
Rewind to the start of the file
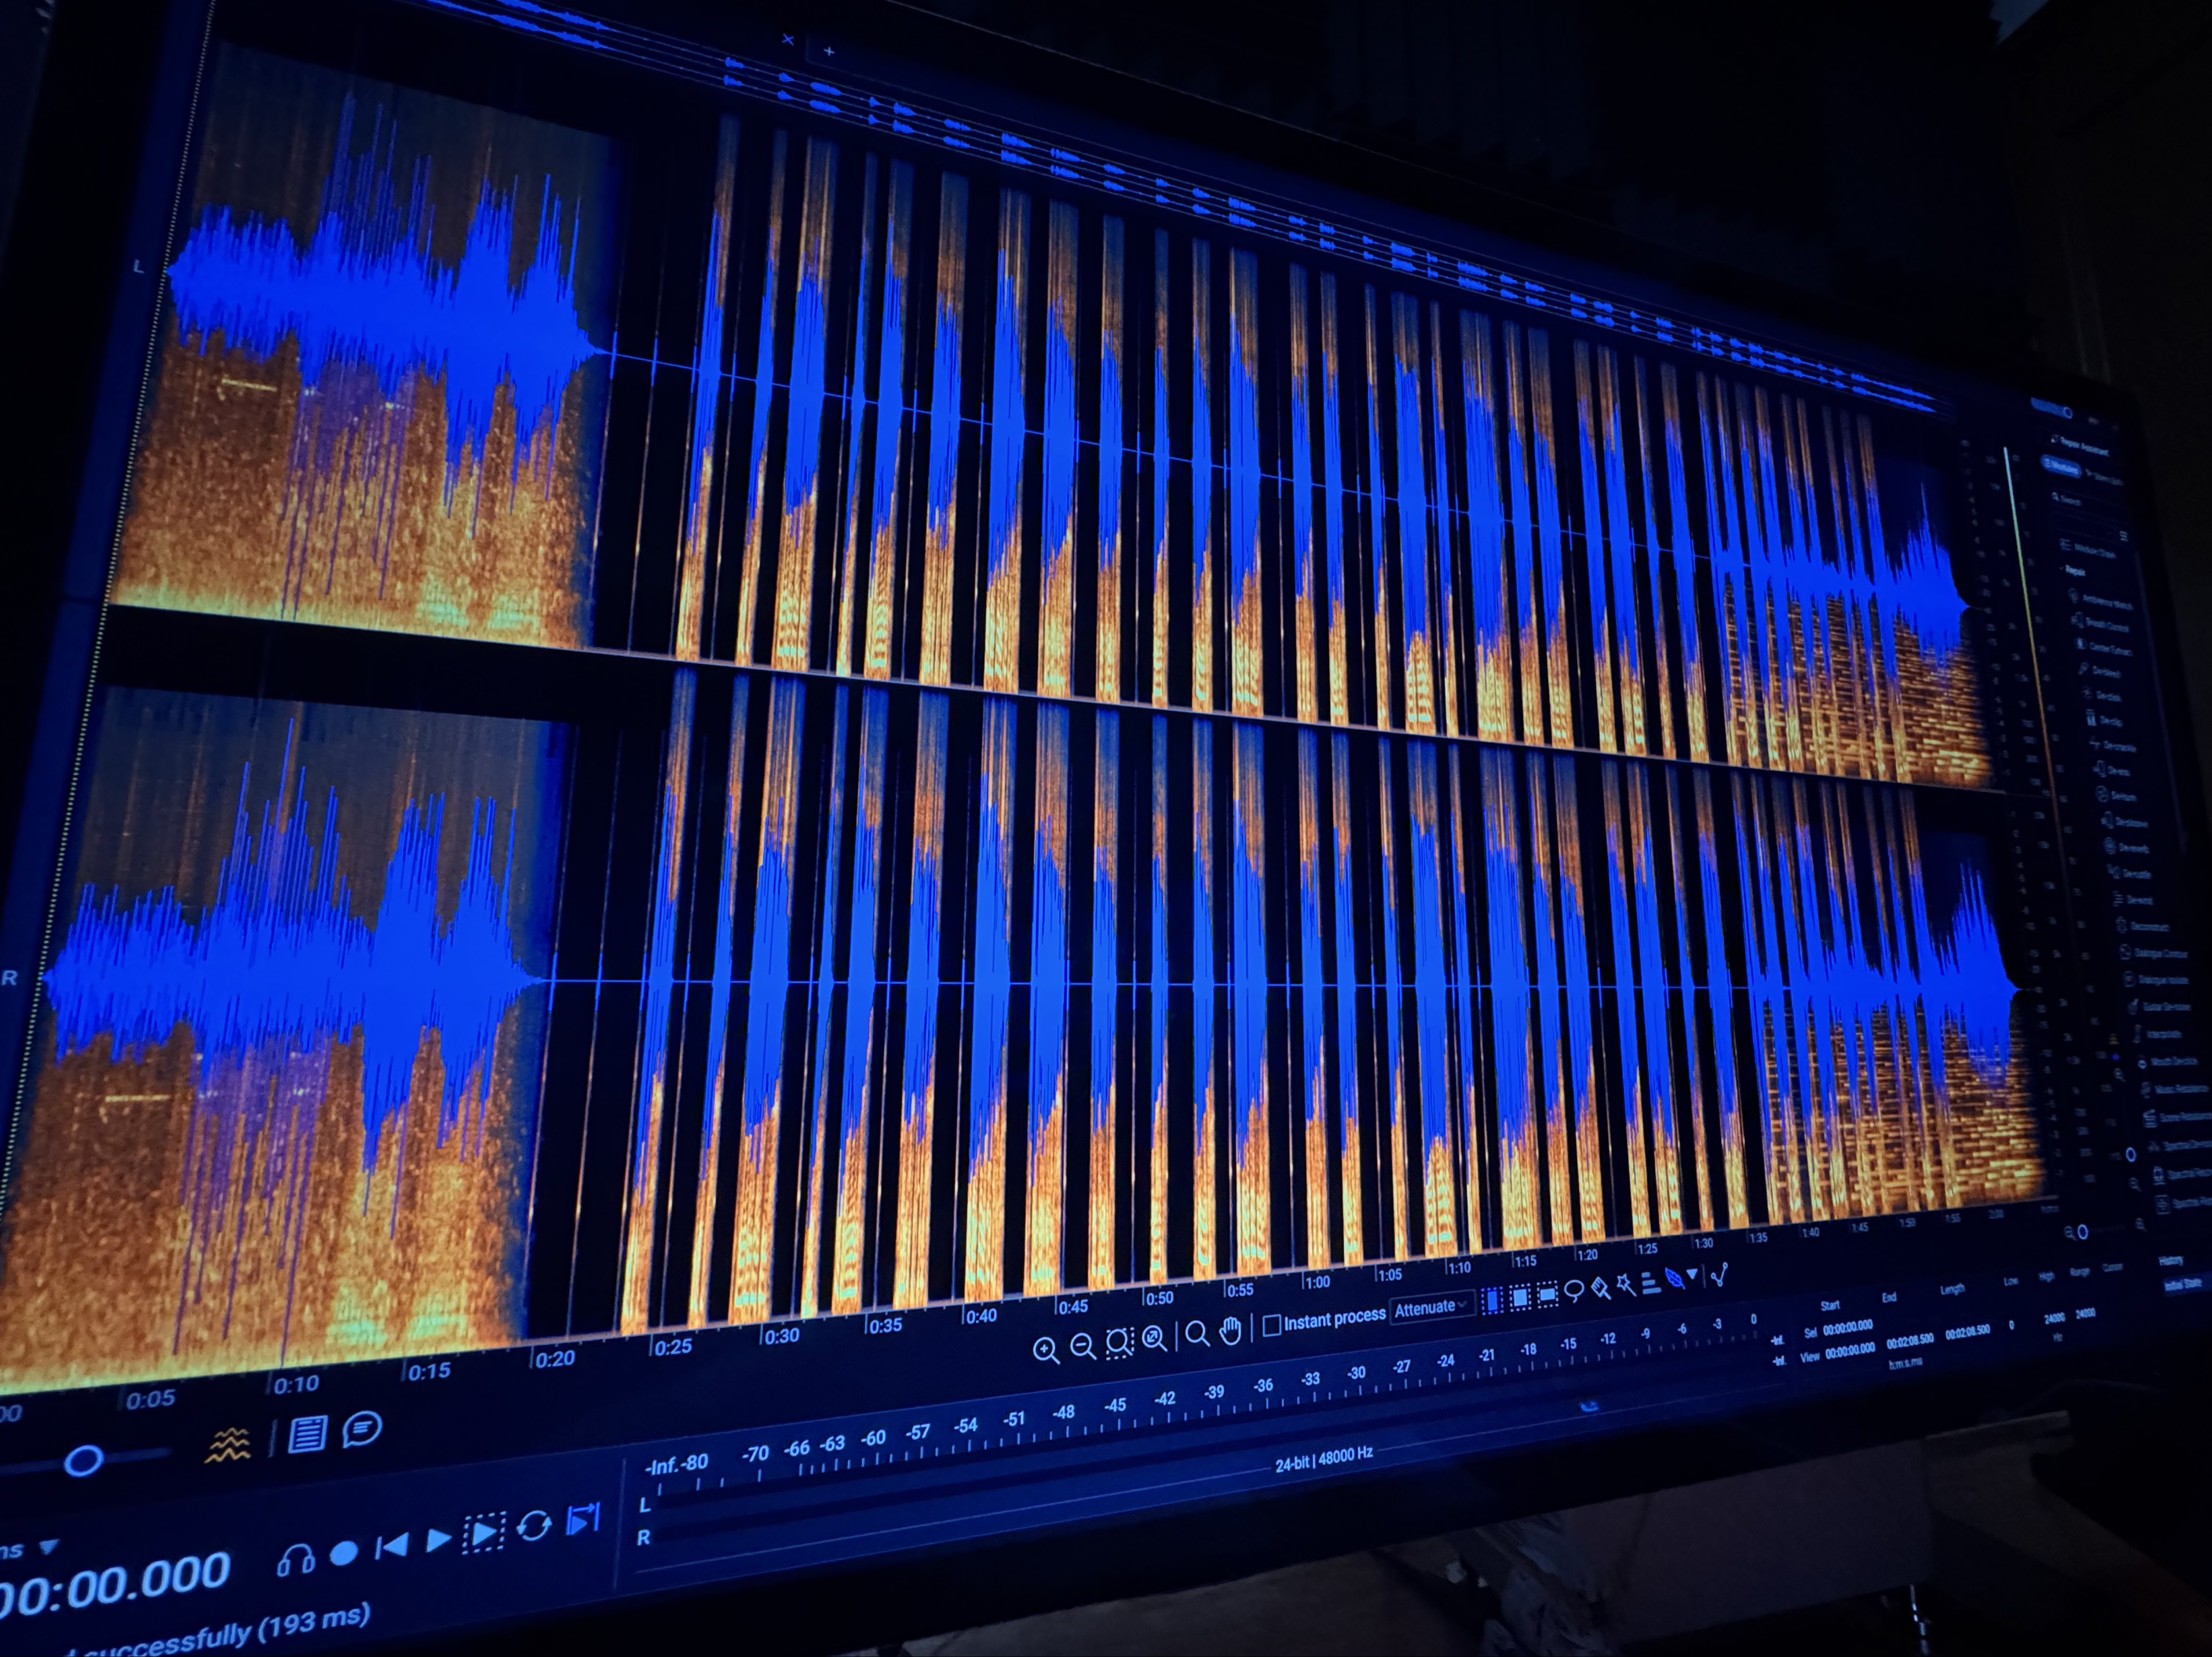[391, 1546]
